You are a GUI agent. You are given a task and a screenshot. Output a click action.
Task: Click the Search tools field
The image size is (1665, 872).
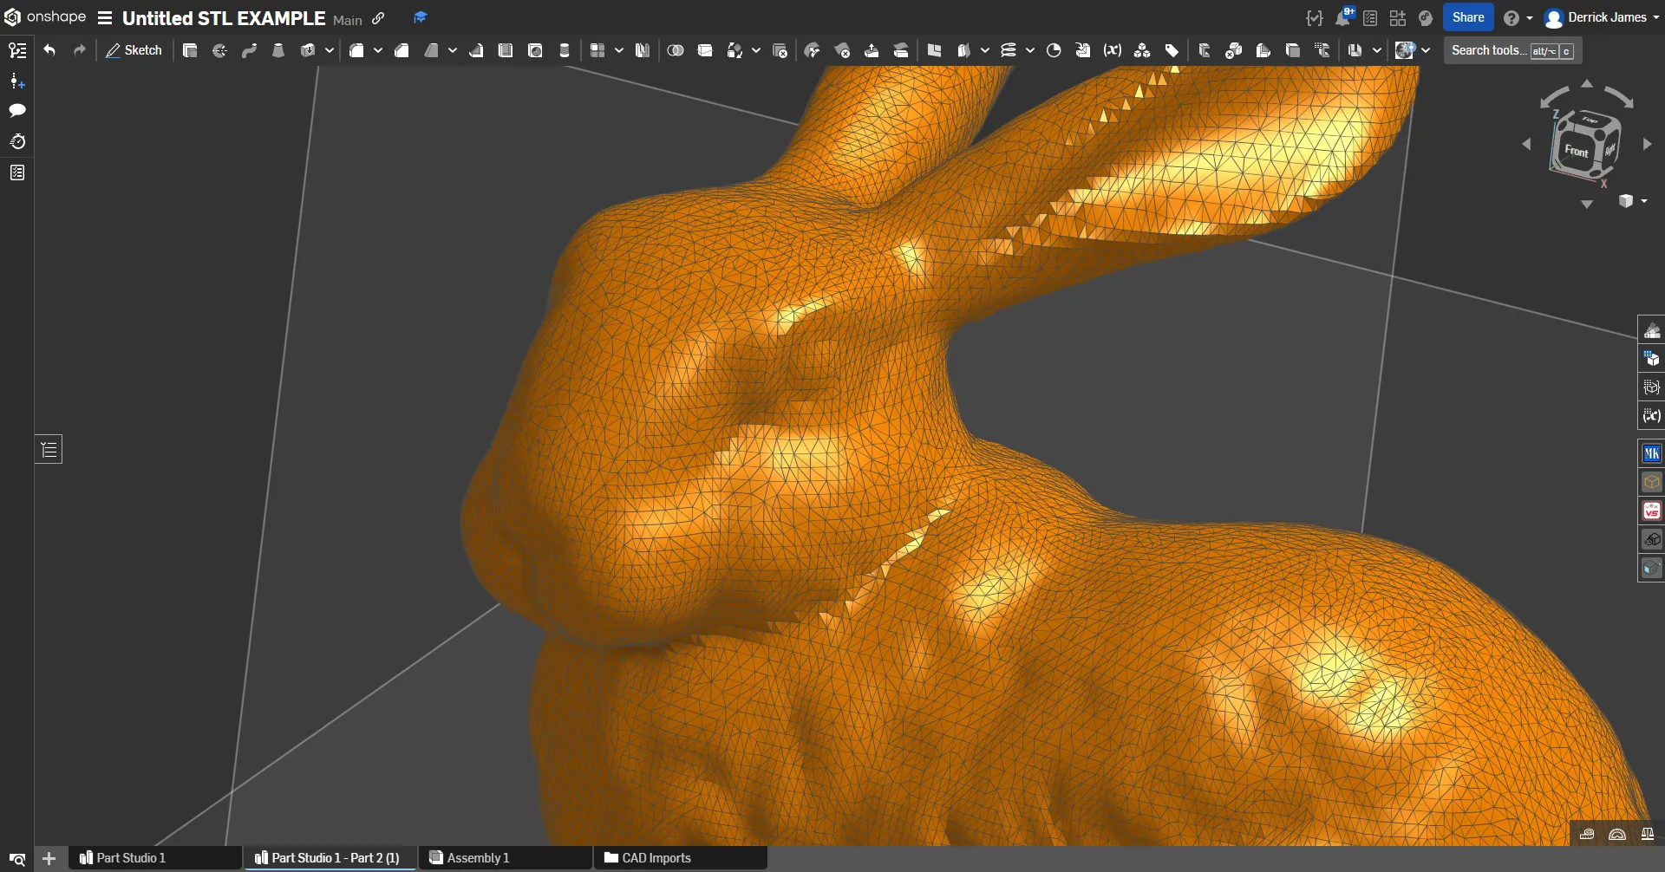(x=1513, y=50)
